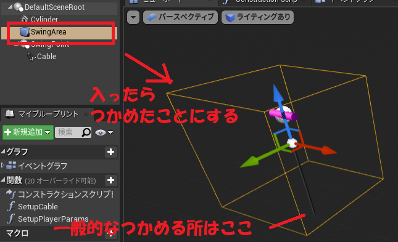The image size is (398, 242).
Task: Open the イベントグラフ entry
Action: click(43, 166)
